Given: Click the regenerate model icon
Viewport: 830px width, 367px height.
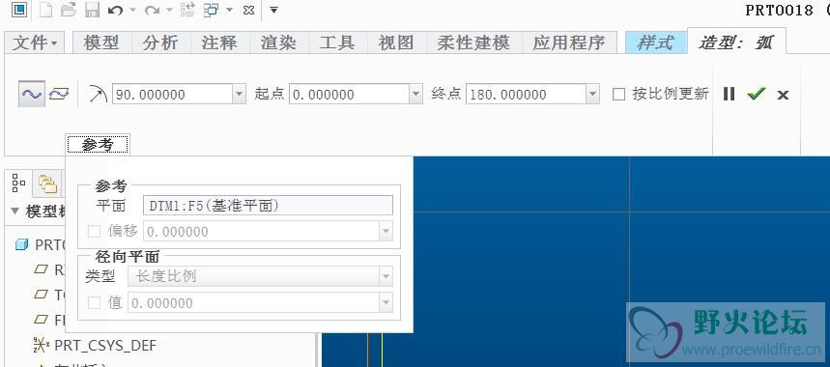Looking at the screenshot, I should pyautogui.click(x=187, y=10).
